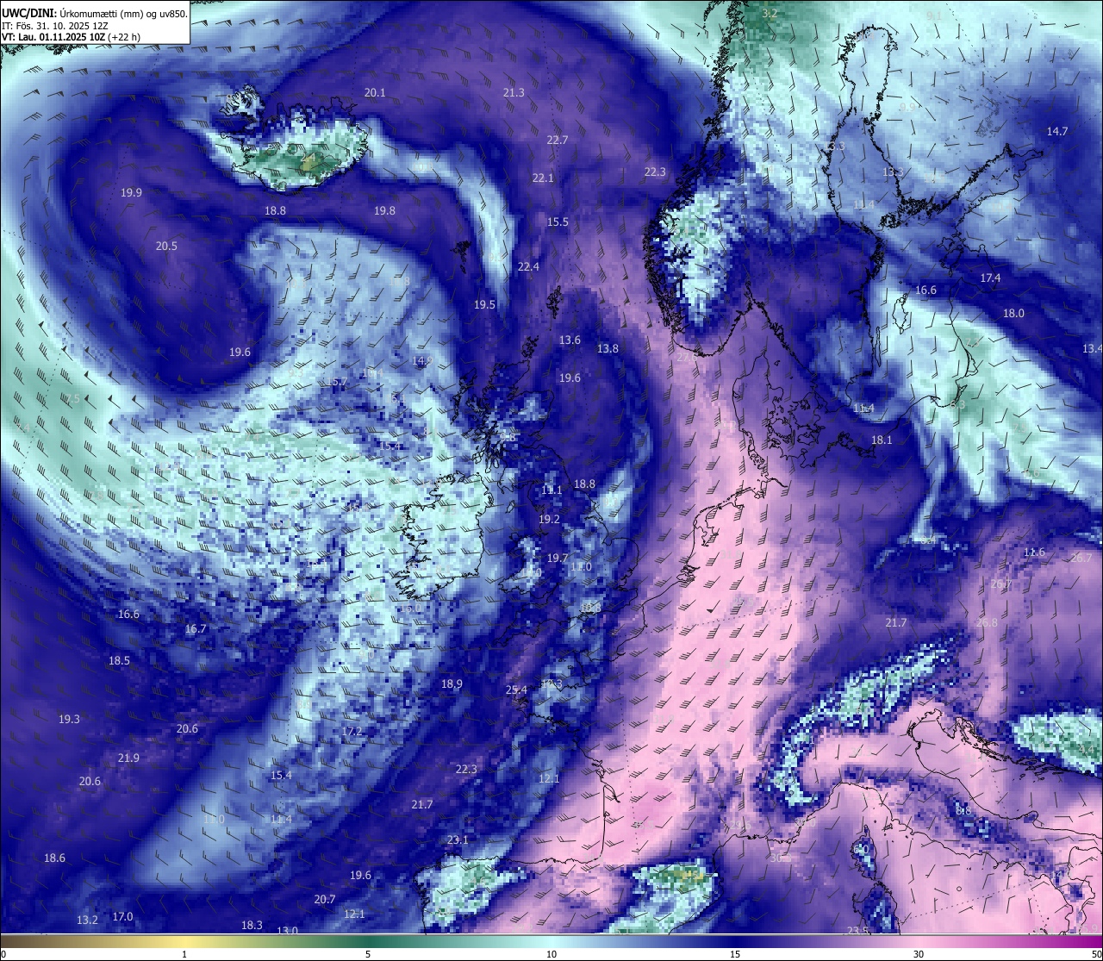The height and width of the screenshot is (961, 1103).
Task: Click the 21.3 value label on the map
Action: pos(514,92)
